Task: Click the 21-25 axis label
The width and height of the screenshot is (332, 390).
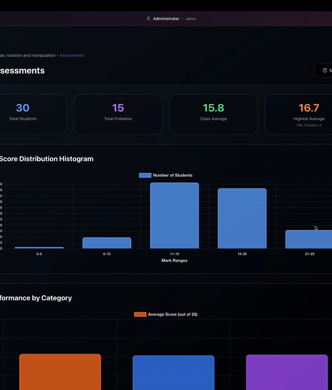Action: (x=310, y=254)
